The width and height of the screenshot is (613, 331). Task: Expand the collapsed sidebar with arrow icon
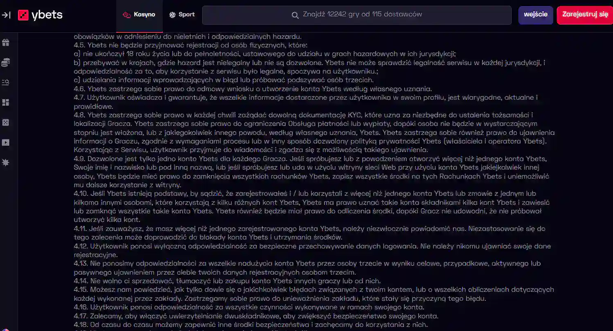click(x=6, y=15)
